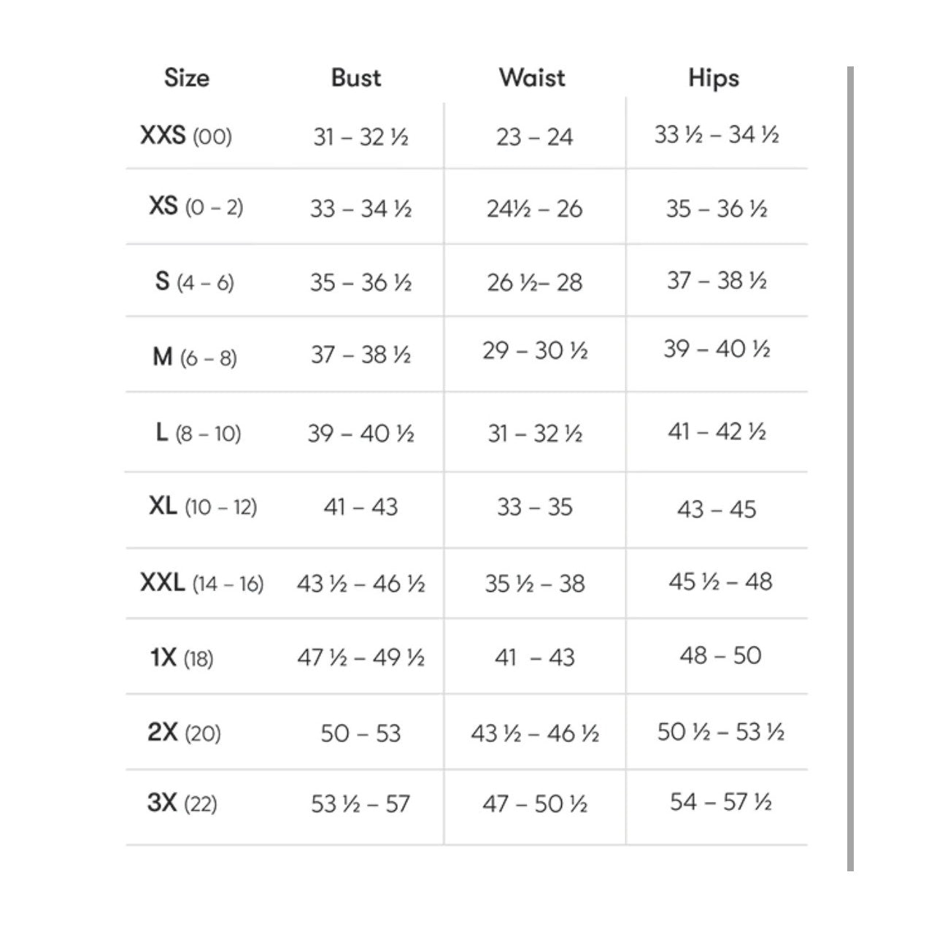Click the Size column header
The image size is (937, 937).
click(x=187, y=77)
